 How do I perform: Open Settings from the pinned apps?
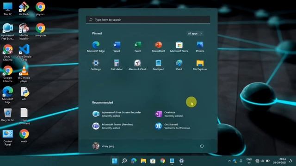point(96,65)
